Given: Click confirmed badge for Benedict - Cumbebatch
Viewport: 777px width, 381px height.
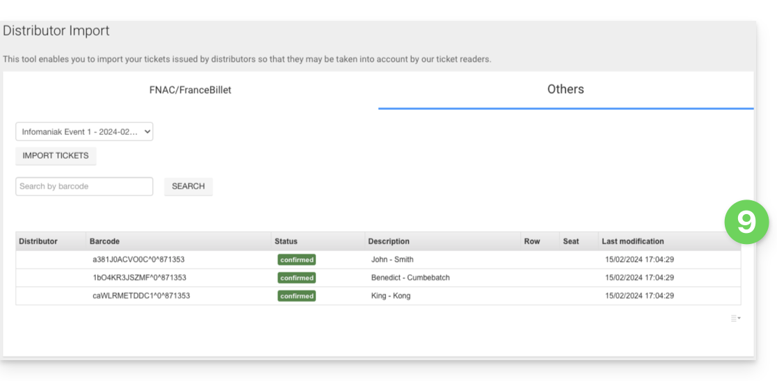Looking at the screenshot, I should coord(296,278).
